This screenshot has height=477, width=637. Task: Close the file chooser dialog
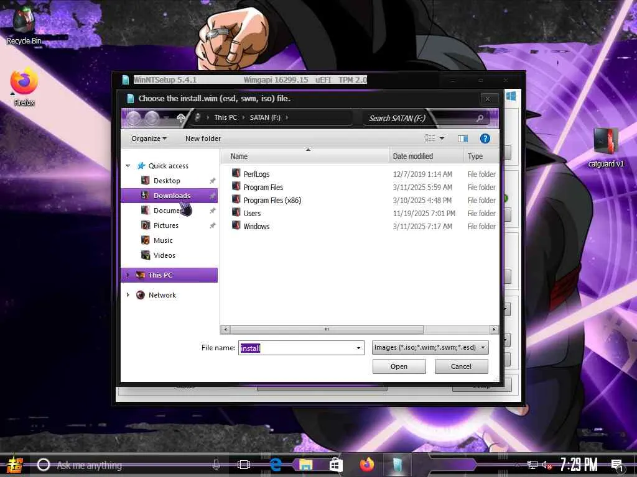pos(488,99)
